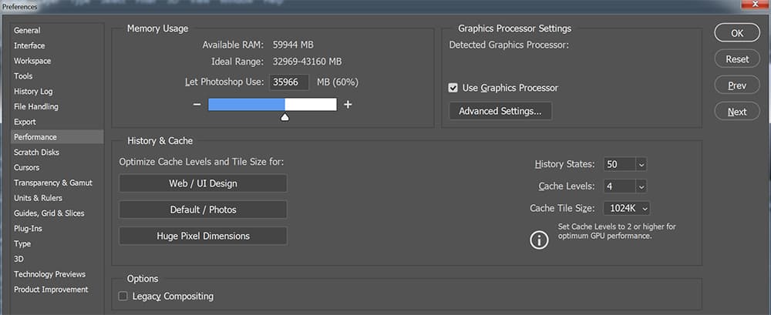This screenshot has width=771, height=315.
Task: Switch to the Export category
Action: pyautogui.click(x=57, y=122)
